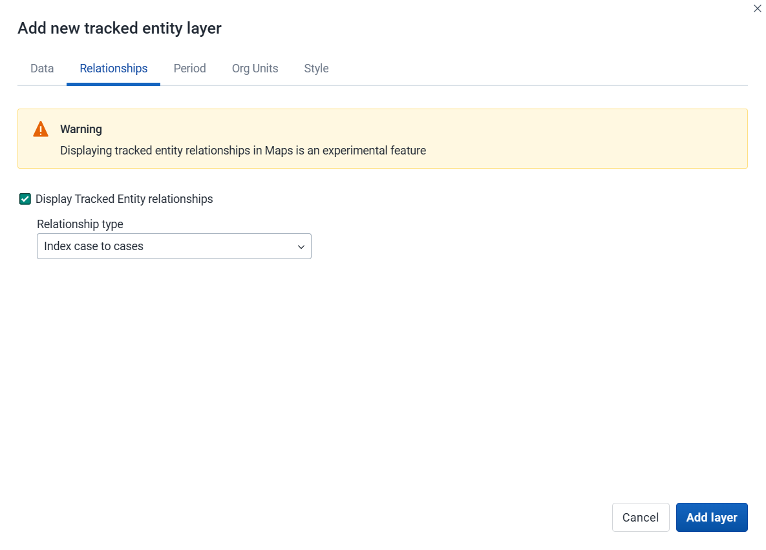This screenshot has width=766, height=550.
Task: Select the Index case to cases option text
Action: point(94,246)
